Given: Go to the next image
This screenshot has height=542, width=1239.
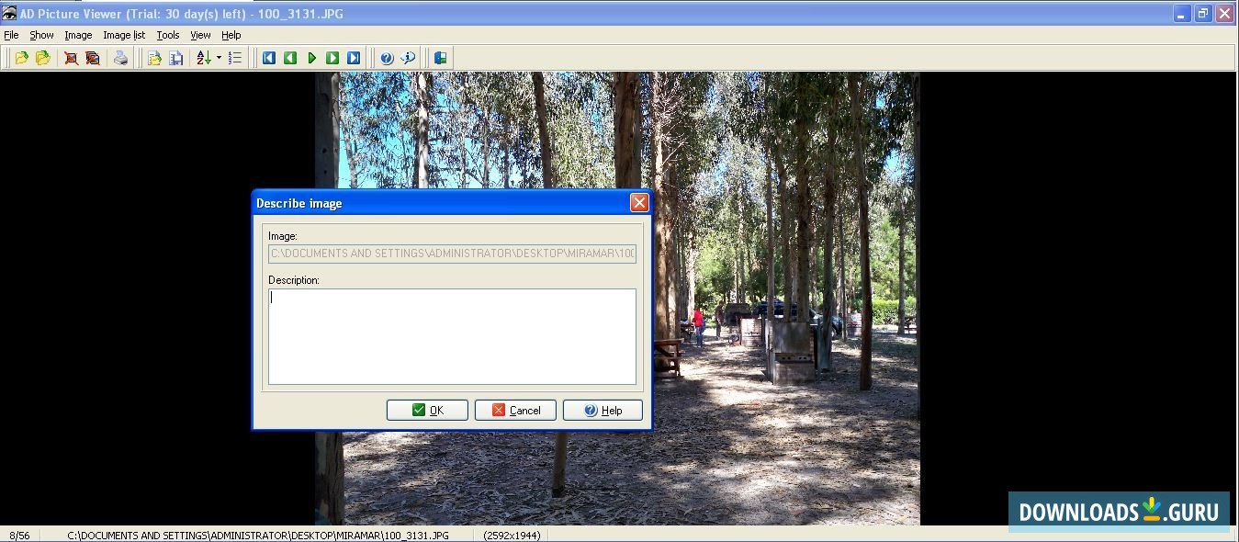Looking at the screenshot, I should point(332,58).
